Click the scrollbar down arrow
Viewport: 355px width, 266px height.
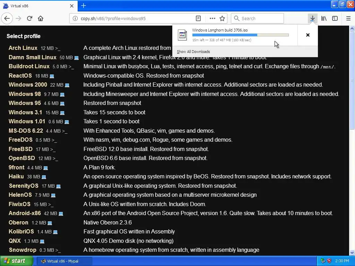click(352, 252)
